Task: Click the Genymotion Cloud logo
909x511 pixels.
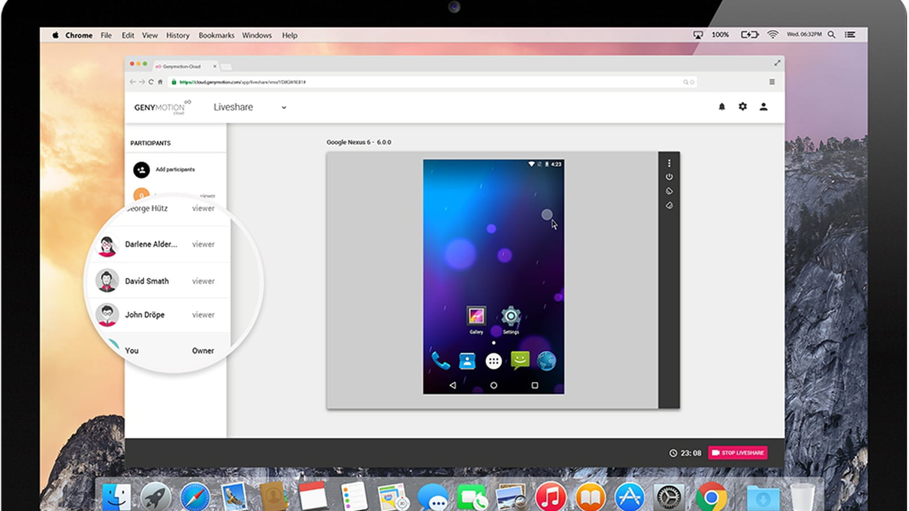Action: (x=162, y=107)
